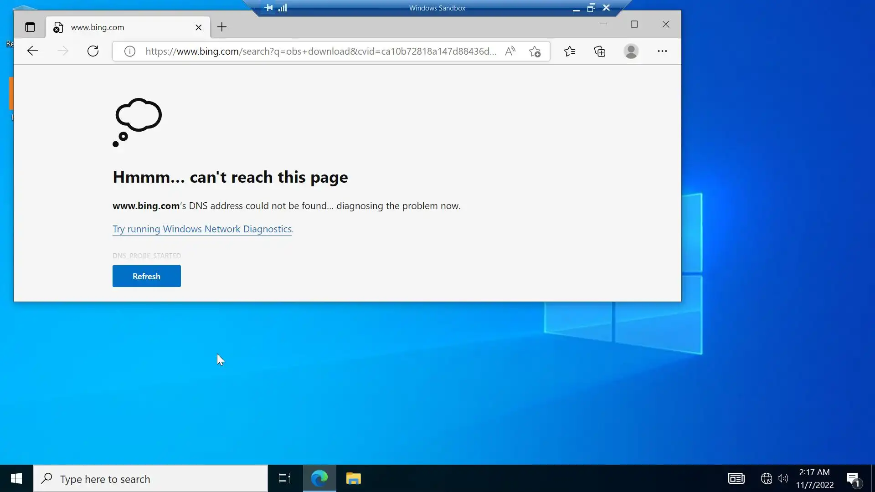Click the blue Refresh button
Viewport: 875px width, 492px height.
[x=146, y=276]
